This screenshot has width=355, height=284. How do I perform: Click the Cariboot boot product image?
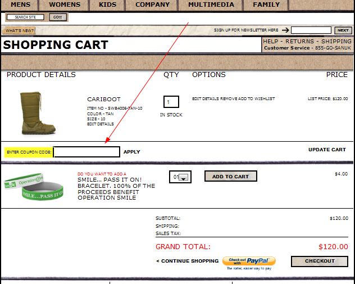click(x=38, y=113)
